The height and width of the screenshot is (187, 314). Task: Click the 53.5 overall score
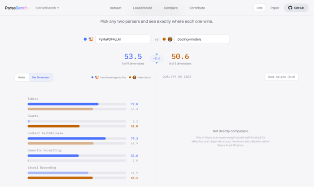[133, 56]
